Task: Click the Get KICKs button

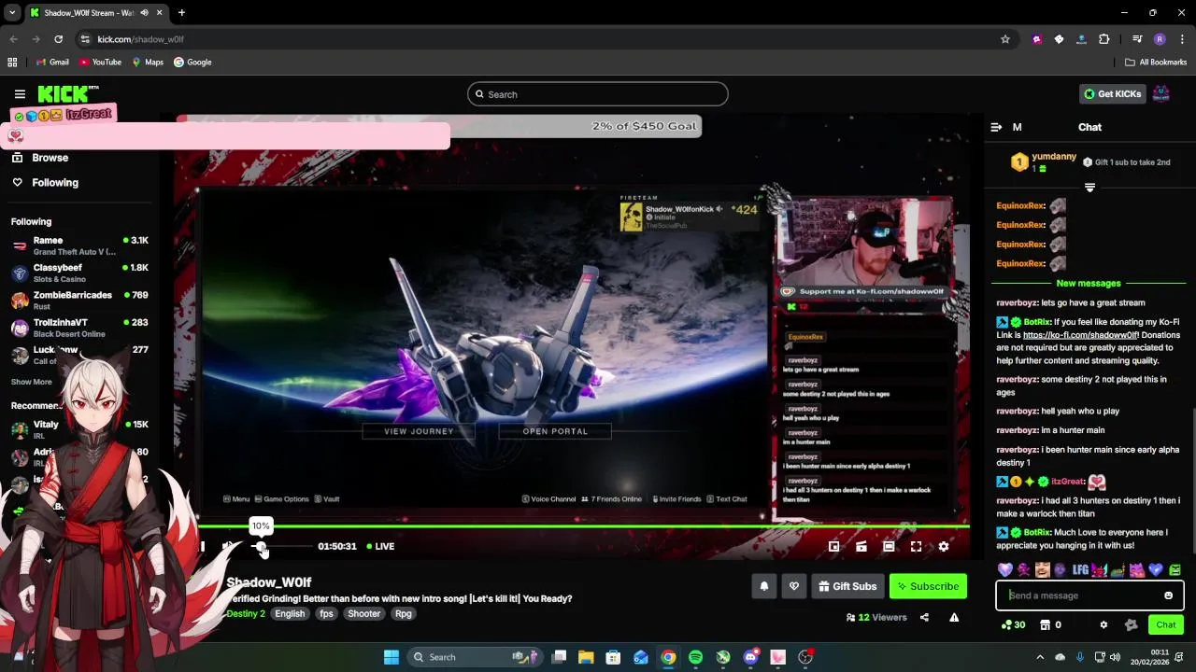Action: point(1113,93)
